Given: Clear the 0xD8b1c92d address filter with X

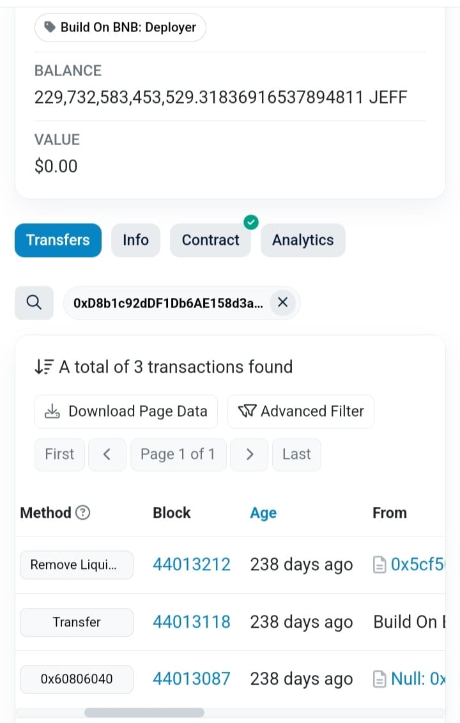Looking at the screenshot, I should pos(282,302).
